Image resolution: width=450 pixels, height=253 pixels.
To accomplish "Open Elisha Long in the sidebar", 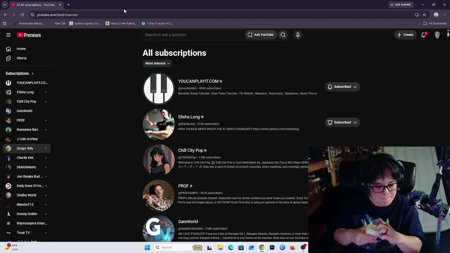I will coord(27,92).
